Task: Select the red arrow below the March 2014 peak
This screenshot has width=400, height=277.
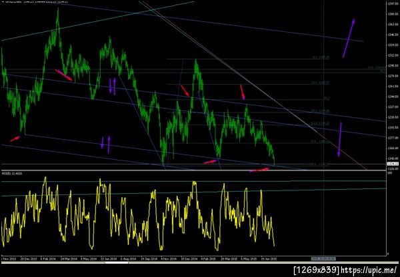Action: coord(64,75)
